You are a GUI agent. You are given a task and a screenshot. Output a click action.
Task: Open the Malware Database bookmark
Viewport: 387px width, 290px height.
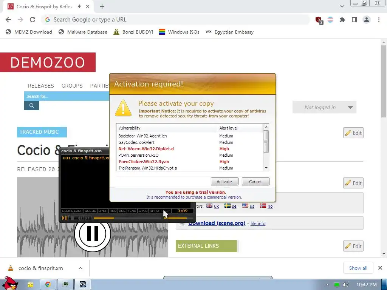click(83, 32)
